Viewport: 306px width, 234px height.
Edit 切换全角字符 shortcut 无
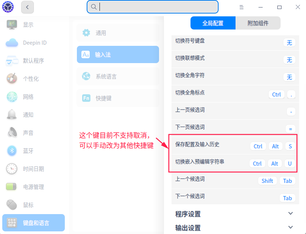[x=289, y=77]
